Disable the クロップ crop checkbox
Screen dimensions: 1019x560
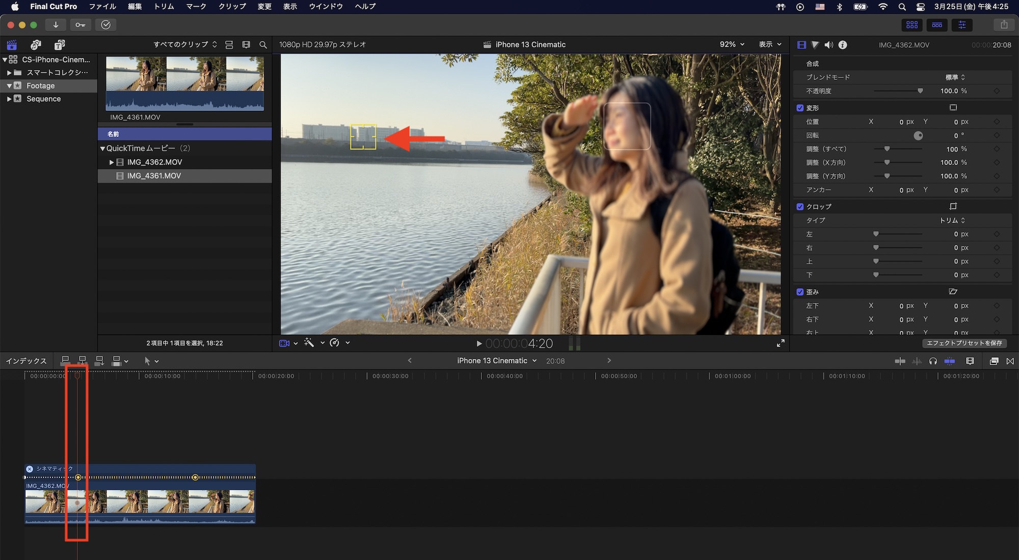point(800,207)
